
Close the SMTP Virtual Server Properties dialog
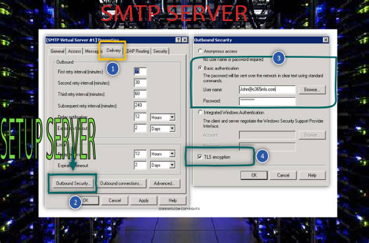pos(184,40)
